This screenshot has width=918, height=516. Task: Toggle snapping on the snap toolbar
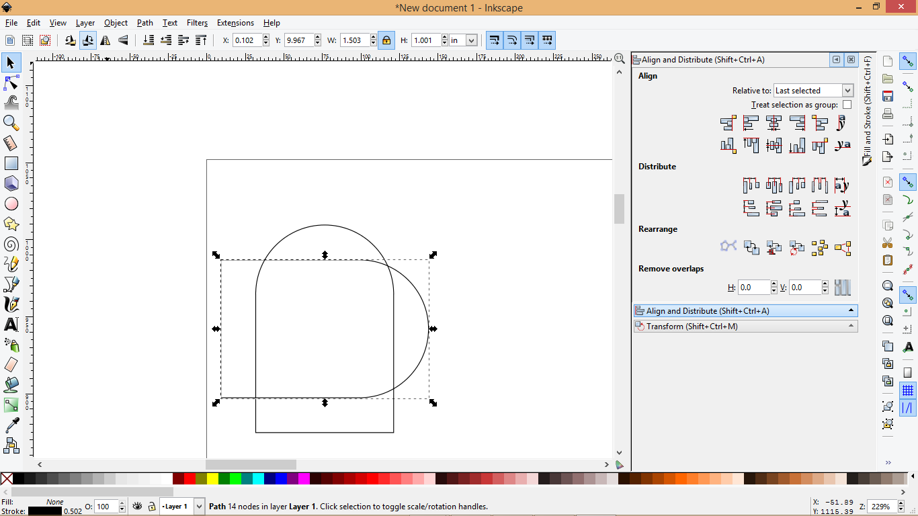pyautogui.click(x=907, y=62)
